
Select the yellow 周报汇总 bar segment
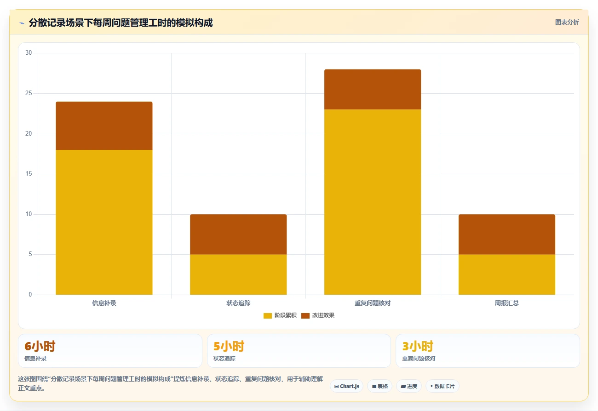point(507,274)
